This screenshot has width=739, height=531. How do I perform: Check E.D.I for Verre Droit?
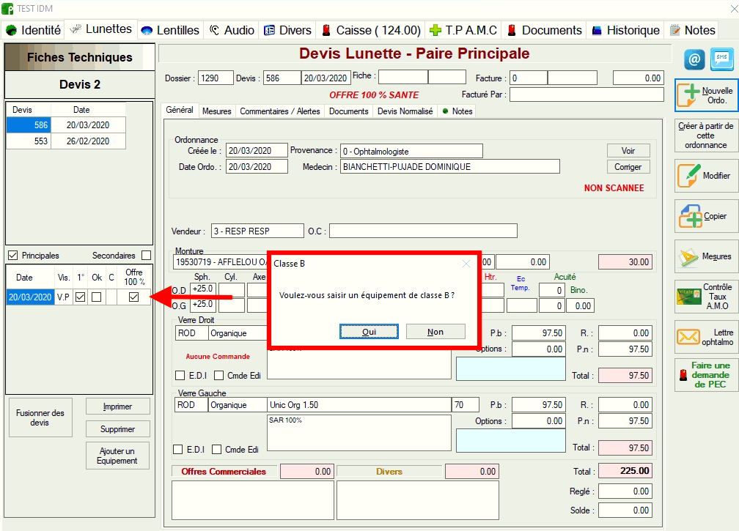tap(180, 375)
